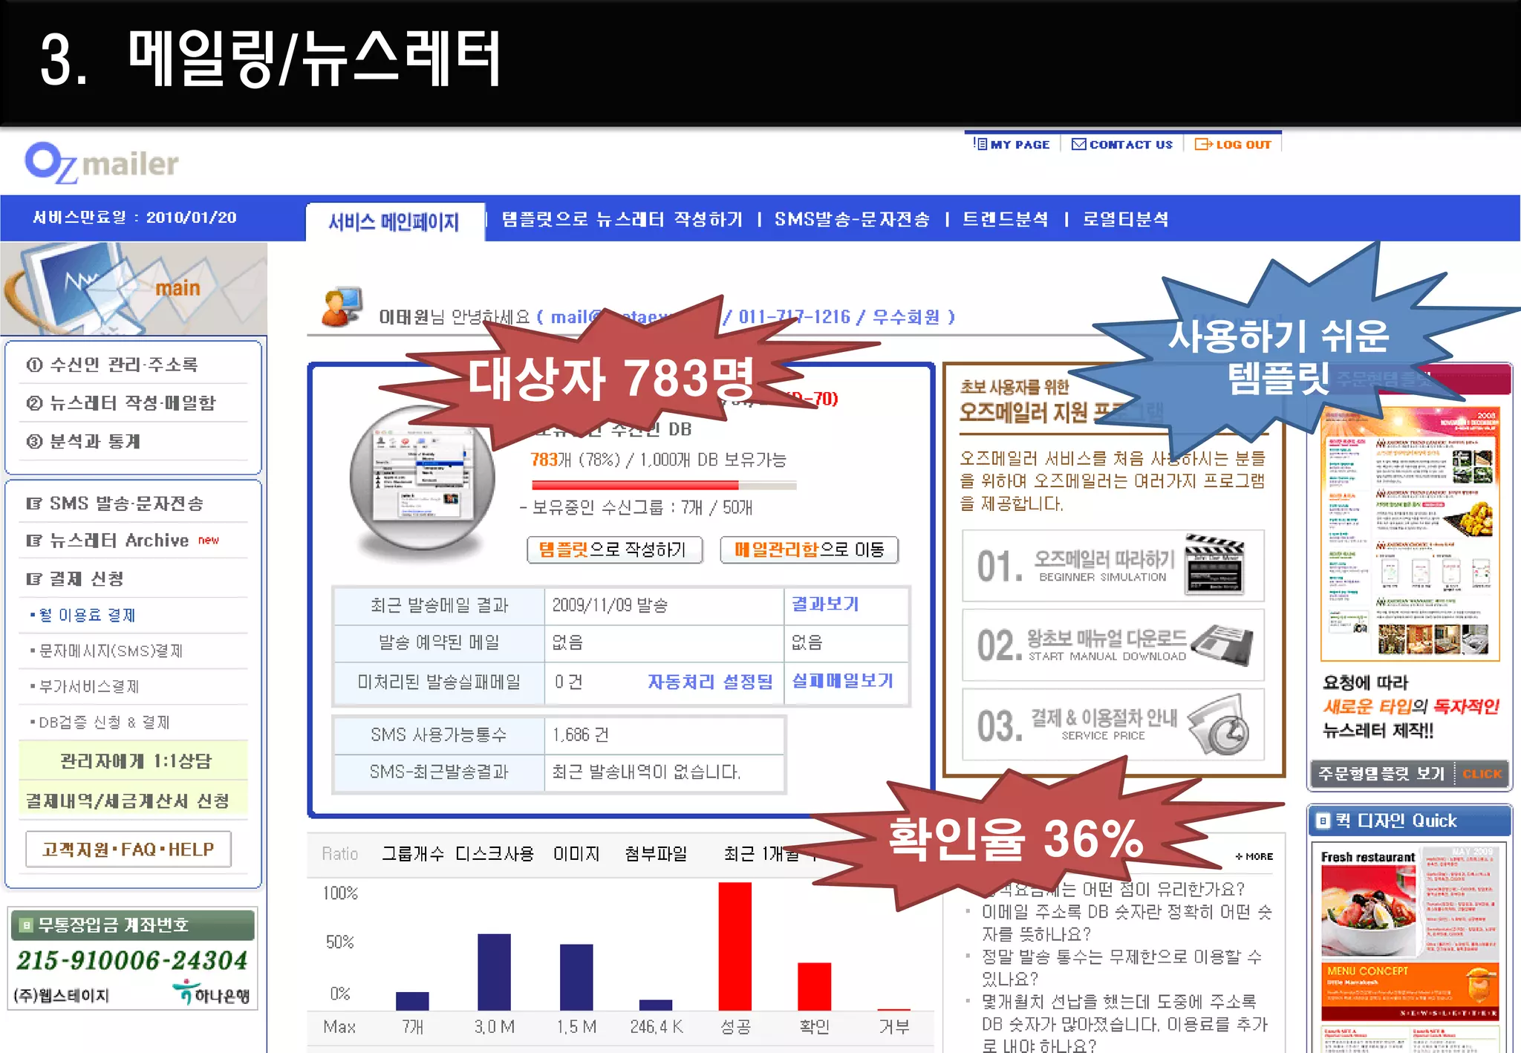The image size is (1521, 1053).
Task: Click 결제내역/세금계산서 신청 button
Action: tap(134, 801)
